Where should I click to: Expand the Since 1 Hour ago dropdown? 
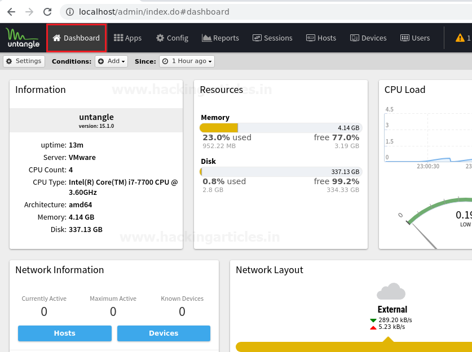187,61
